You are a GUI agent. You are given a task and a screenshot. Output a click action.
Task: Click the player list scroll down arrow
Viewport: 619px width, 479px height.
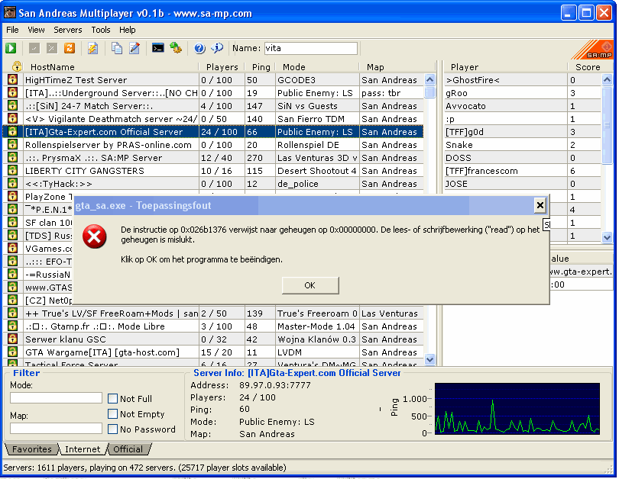pyautogui.click(x=608, y=237)
